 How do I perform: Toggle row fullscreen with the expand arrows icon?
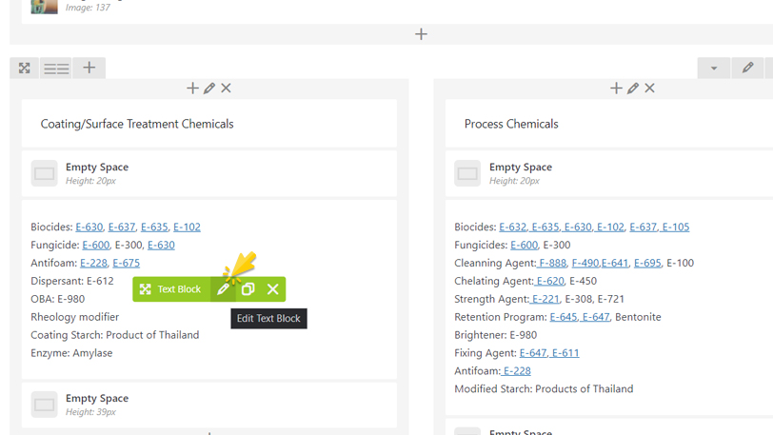[25, 68]
